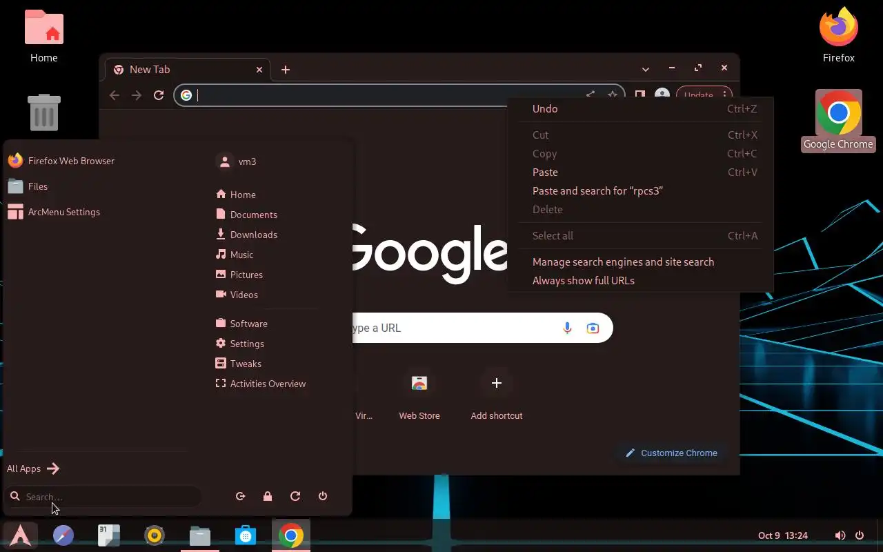
Task: Open system power menu in tray
Action: coord(860,535)
